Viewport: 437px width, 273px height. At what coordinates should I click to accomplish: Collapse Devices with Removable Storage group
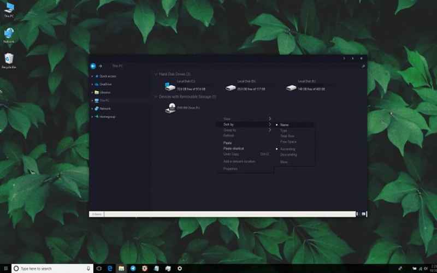coord(156,97)
